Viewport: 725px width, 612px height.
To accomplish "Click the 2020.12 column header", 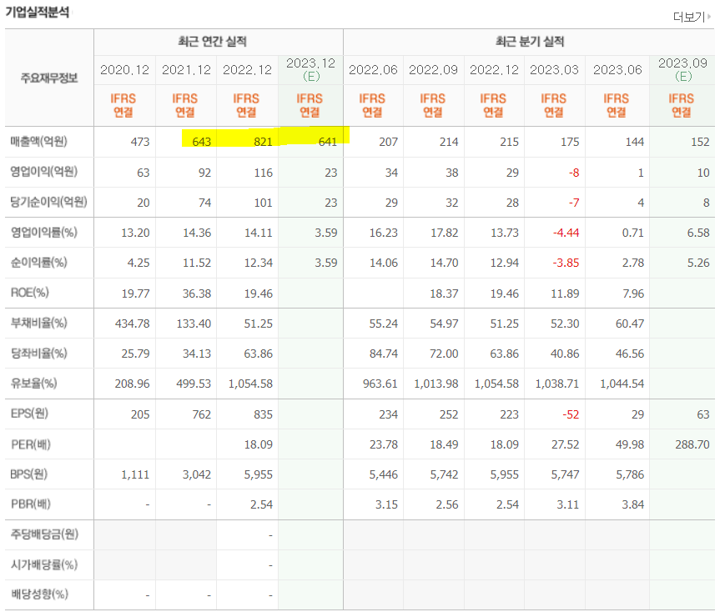I will pyautogui.click(x=124, y=70).
